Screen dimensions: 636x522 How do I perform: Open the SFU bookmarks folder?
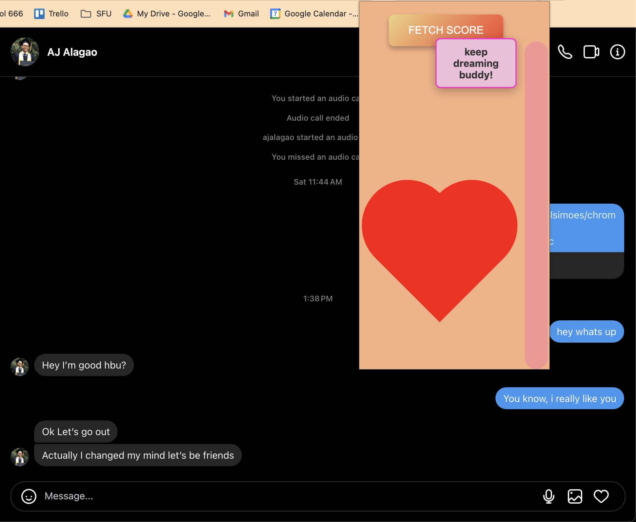click(x=96, y=14)
